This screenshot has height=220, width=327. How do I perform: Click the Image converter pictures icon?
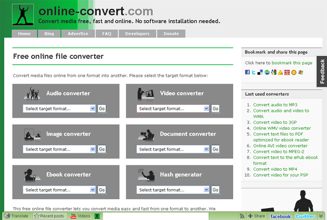click(32, 134)
